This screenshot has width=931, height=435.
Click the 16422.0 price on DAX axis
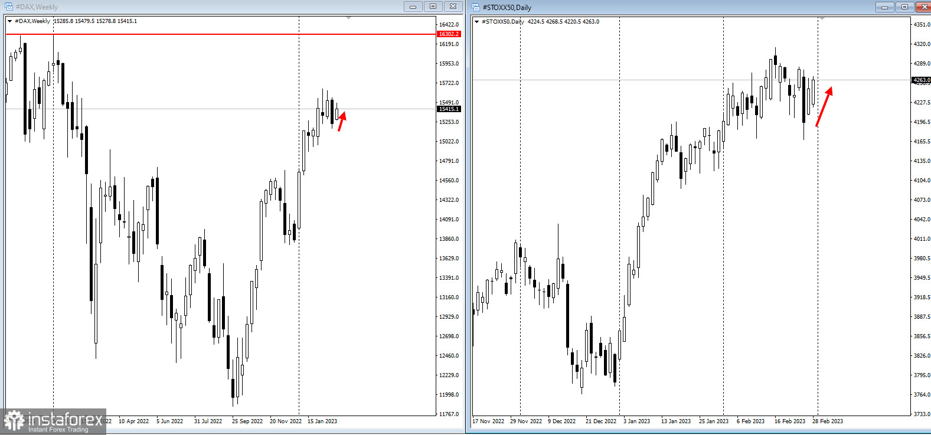pos(449,25)
